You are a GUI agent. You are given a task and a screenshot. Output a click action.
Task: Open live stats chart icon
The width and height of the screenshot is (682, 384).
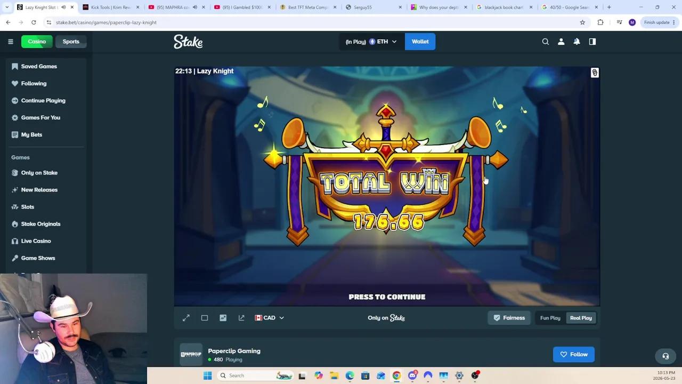[x=223, y=318]
